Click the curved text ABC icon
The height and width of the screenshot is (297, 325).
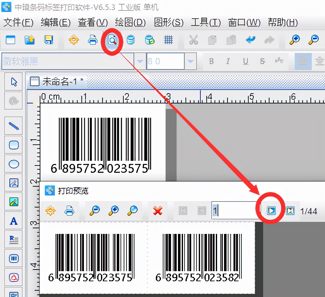point(279,61)
